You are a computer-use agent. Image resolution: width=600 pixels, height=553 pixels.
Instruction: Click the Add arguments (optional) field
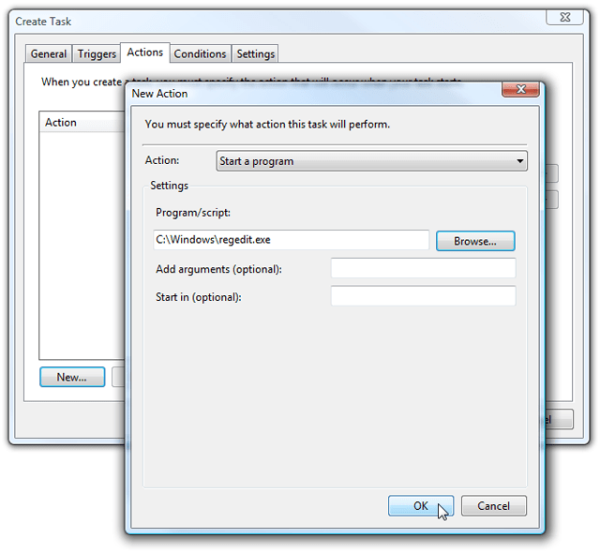point(423,268)
